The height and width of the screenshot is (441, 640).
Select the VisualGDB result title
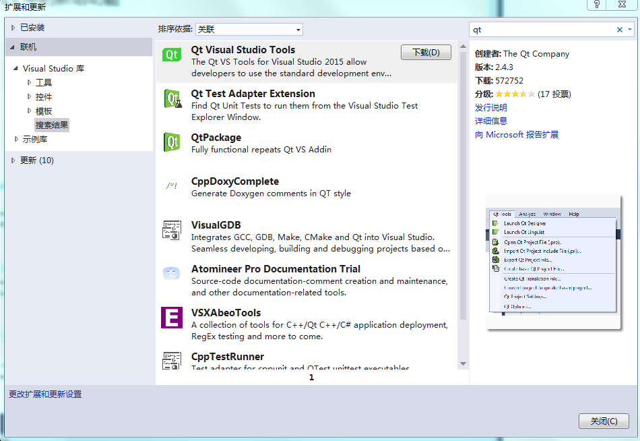216,225
